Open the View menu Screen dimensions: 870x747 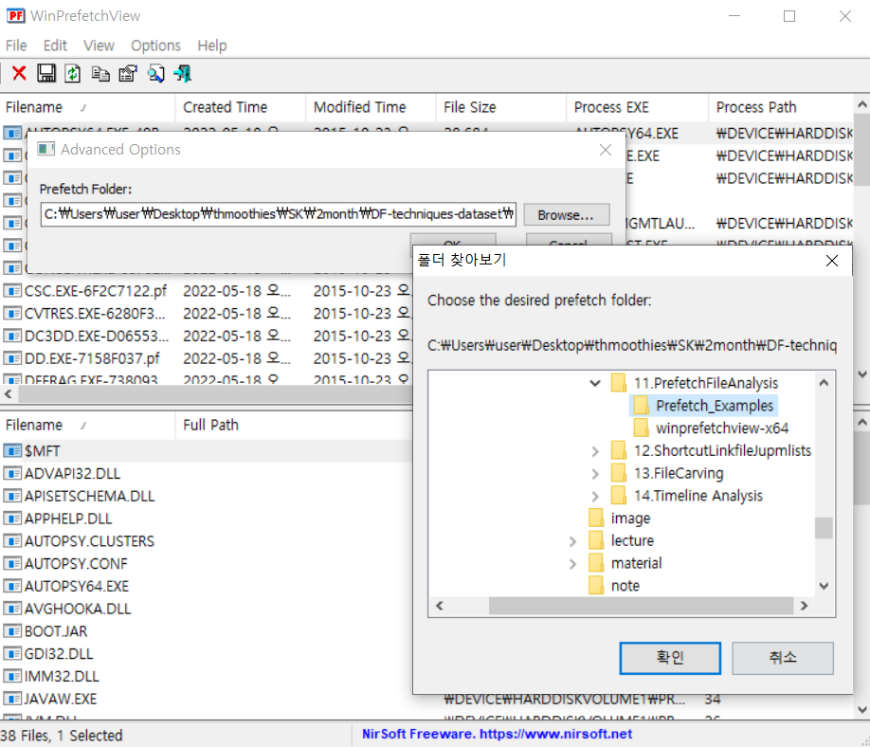click(99, 46)
